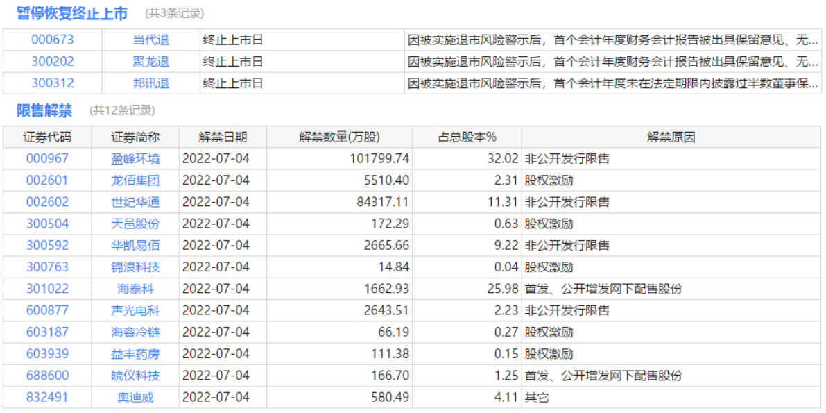Select the 166.70 unlock quantity cell
The height and width of the screenshot is (413, 826).
339,376
